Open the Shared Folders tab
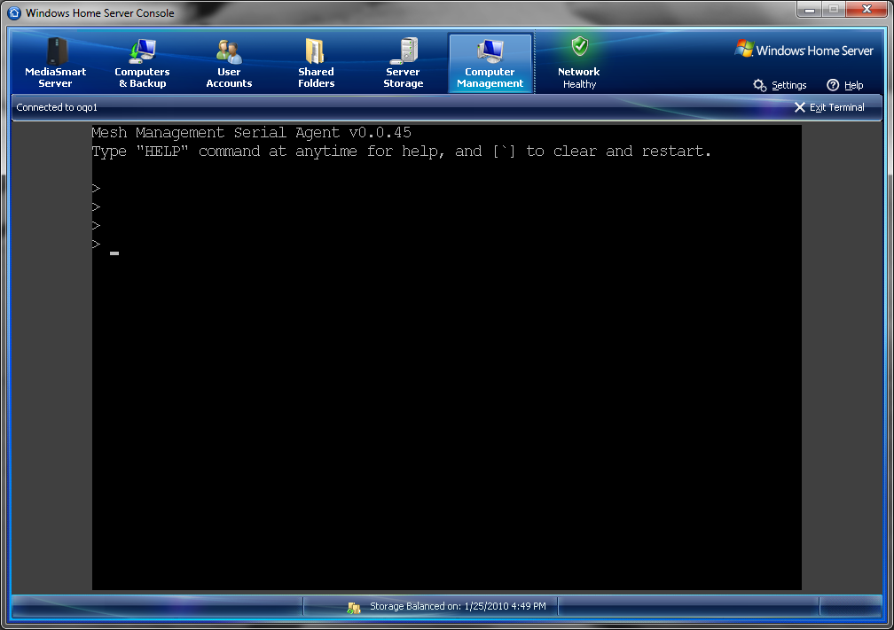The width and height of the screenshot is (894, 630). tap(316, 63)
